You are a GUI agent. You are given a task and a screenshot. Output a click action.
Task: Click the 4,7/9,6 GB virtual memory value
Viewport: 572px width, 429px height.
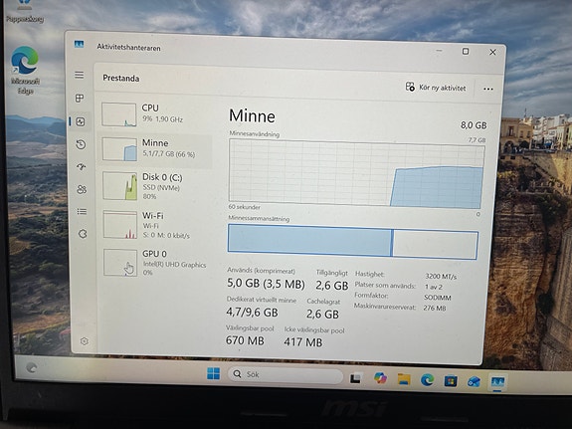point(252,313)
